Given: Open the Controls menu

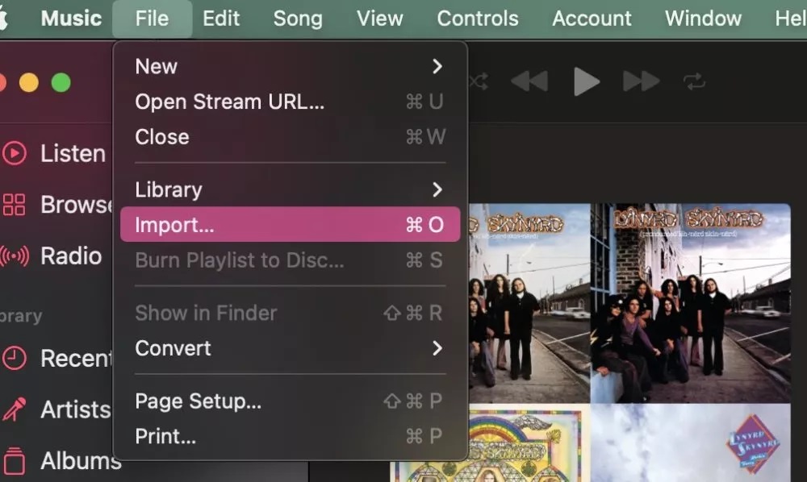Looking at the screenshot, I should click(x=477, y=19).
